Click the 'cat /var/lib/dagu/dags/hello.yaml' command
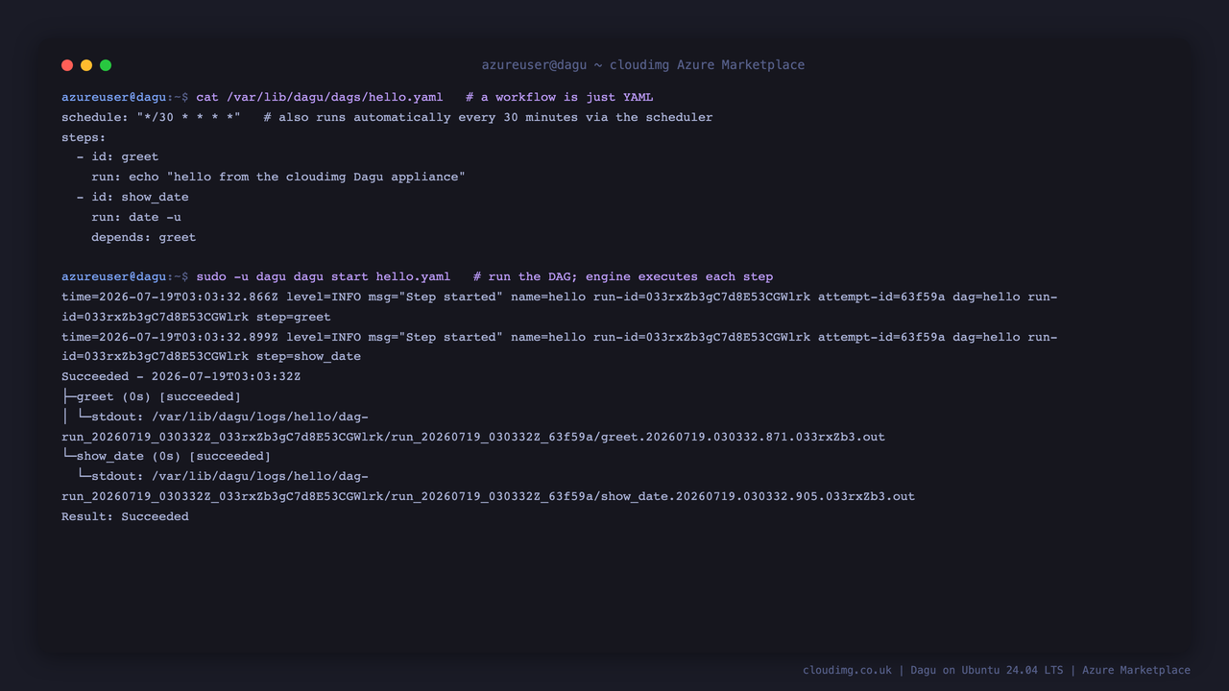This screenshot has height=691, width=1229. 320,97
